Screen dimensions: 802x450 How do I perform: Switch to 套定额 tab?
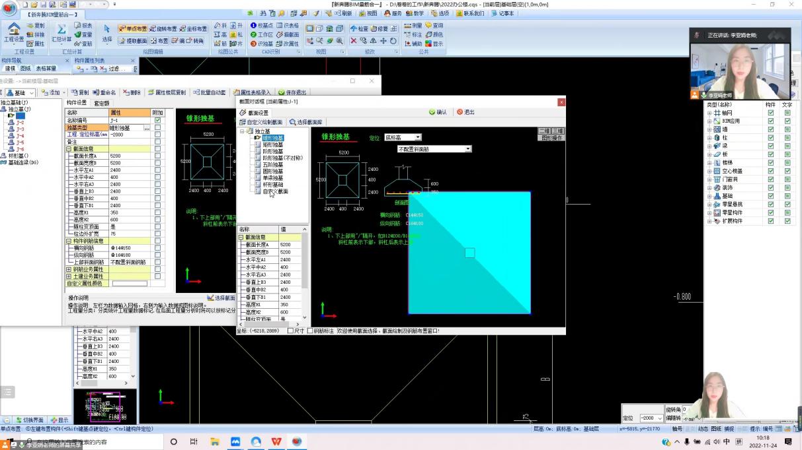click(101, 103)
